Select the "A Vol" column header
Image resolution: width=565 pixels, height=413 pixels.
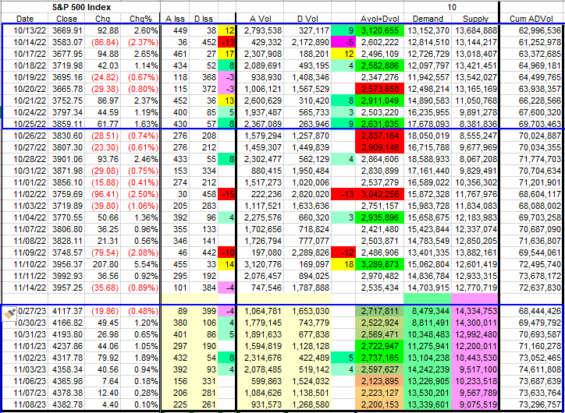point(259,19)
